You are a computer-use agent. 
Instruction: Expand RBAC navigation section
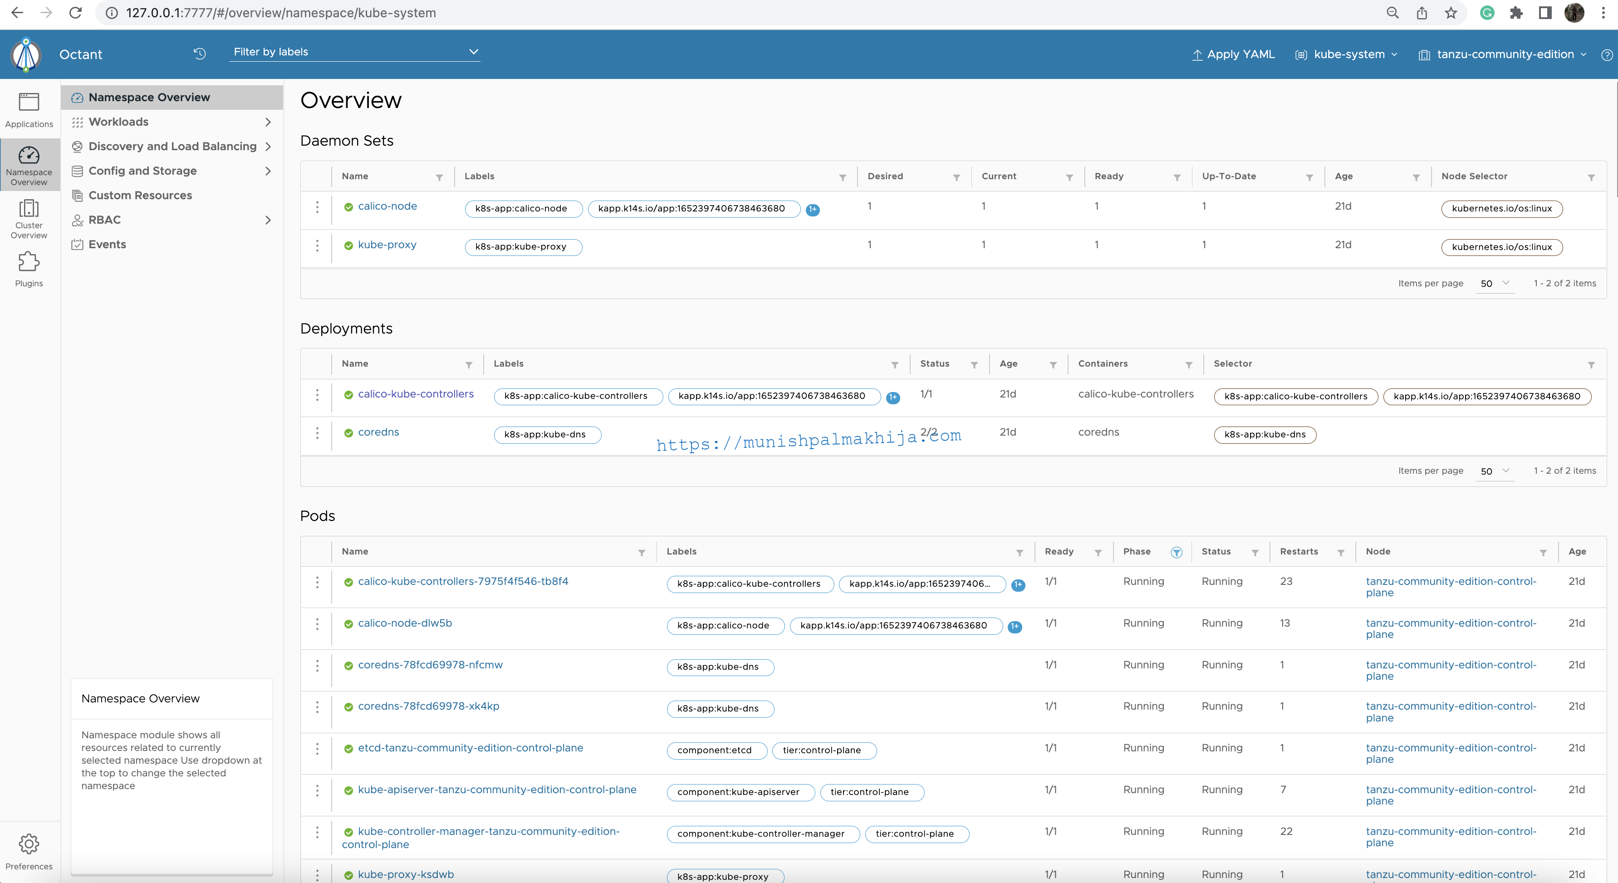[268, 220]
